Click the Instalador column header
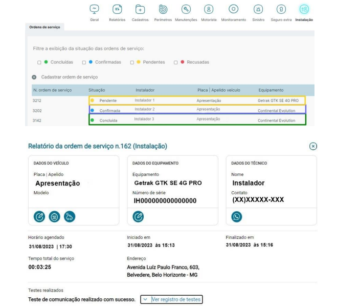 [145, 90]
